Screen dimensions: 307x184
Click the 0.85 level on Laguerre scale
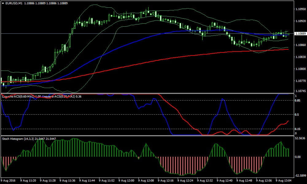point(297,100)
